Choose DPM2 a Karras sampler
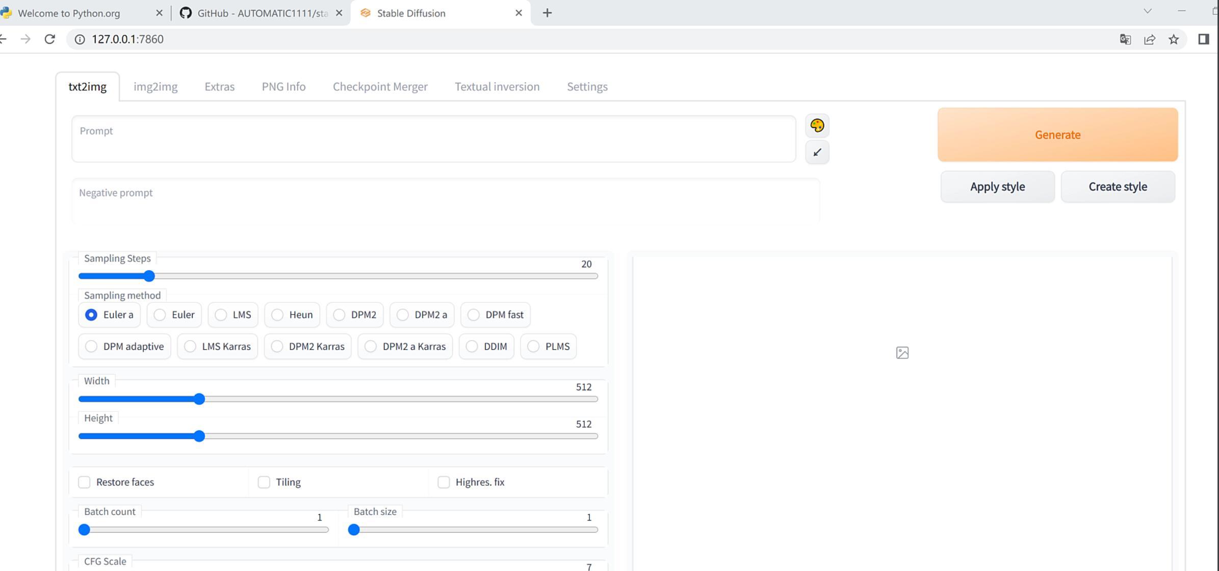 (x=371, y=346)
